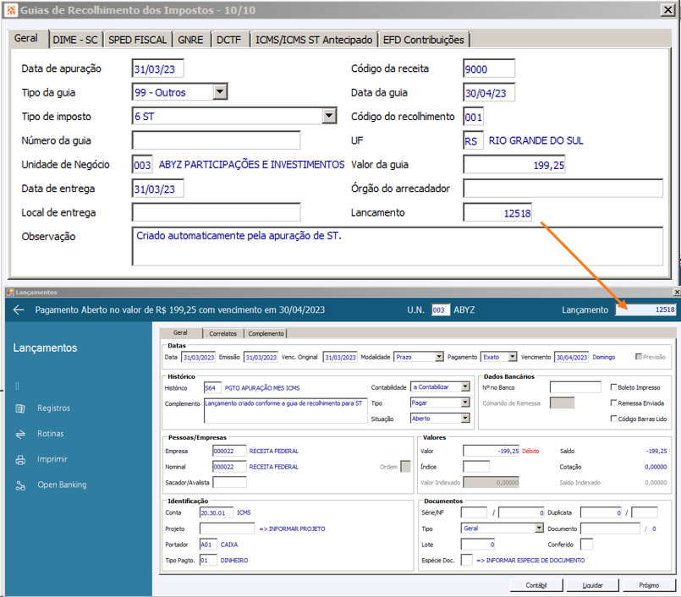Click the Data de apuração field
The width and height of the screenshot is (681, 597).
(158, 68)
